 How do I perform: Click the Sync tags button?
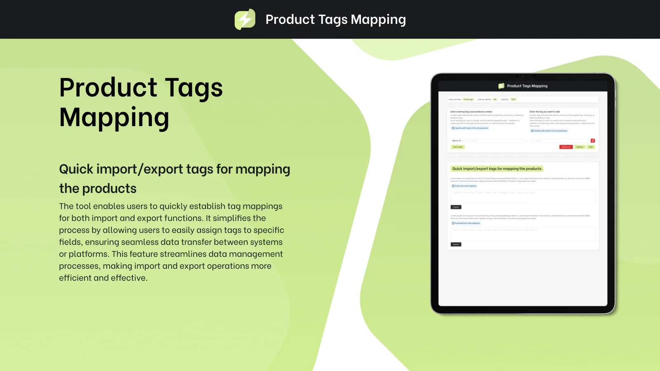(x=458, y=147)
